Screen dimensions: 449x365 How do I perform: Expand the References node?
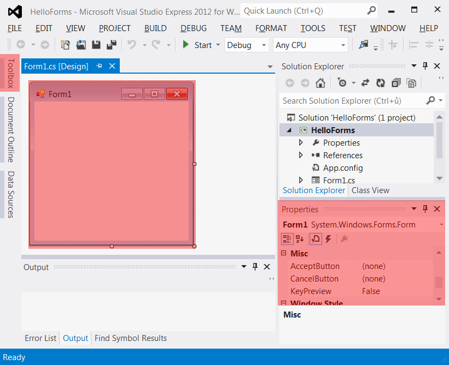click(x=300, y=155)
